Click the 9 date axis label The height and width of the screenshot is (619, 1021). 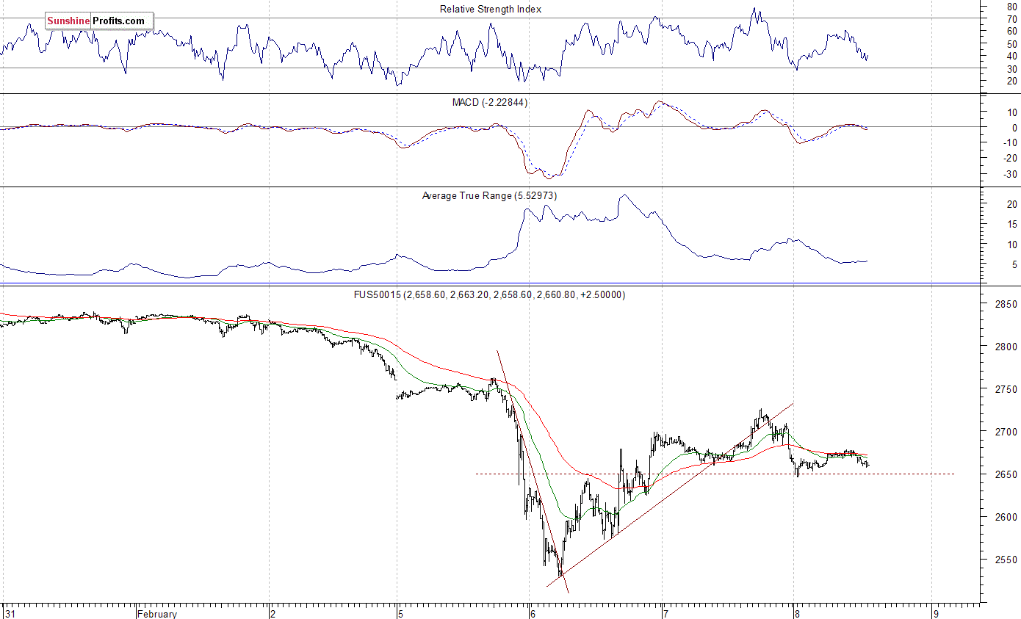pyautogui.click(x=936, y=613)
